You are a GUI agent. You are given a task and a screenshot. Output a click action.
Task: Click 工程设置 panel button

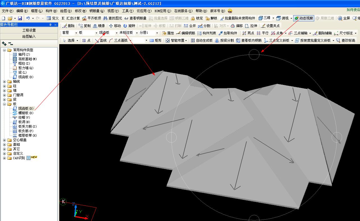[x=29, y=30]
